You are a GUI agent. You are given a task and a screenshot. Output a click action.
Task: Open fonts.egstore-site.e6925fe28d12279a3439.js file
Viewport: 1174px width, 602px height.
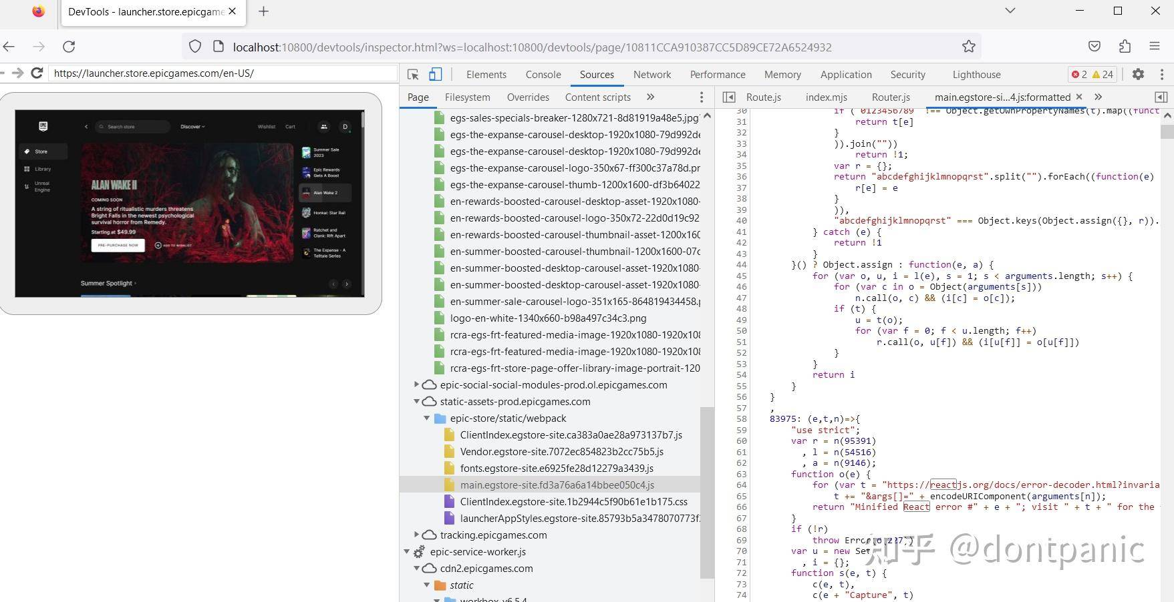pyautogui.click(x=557, y=468)
